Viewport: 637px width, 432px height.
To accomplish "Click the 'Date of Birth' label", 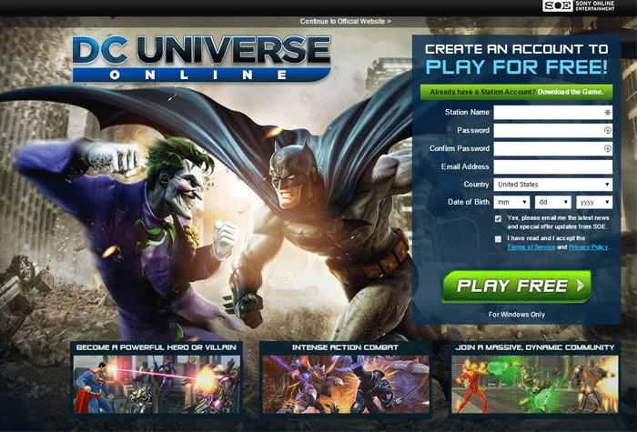I will (469, 202).
